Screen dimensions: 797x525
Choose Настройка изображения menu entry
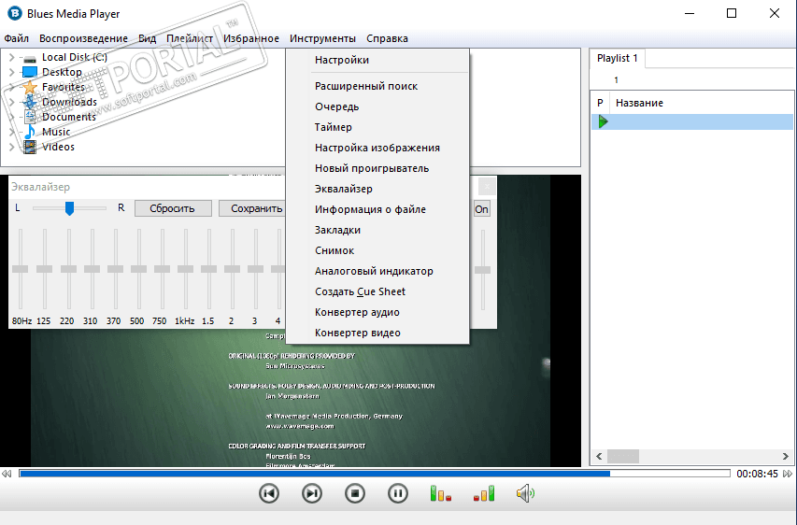(377, 148)
